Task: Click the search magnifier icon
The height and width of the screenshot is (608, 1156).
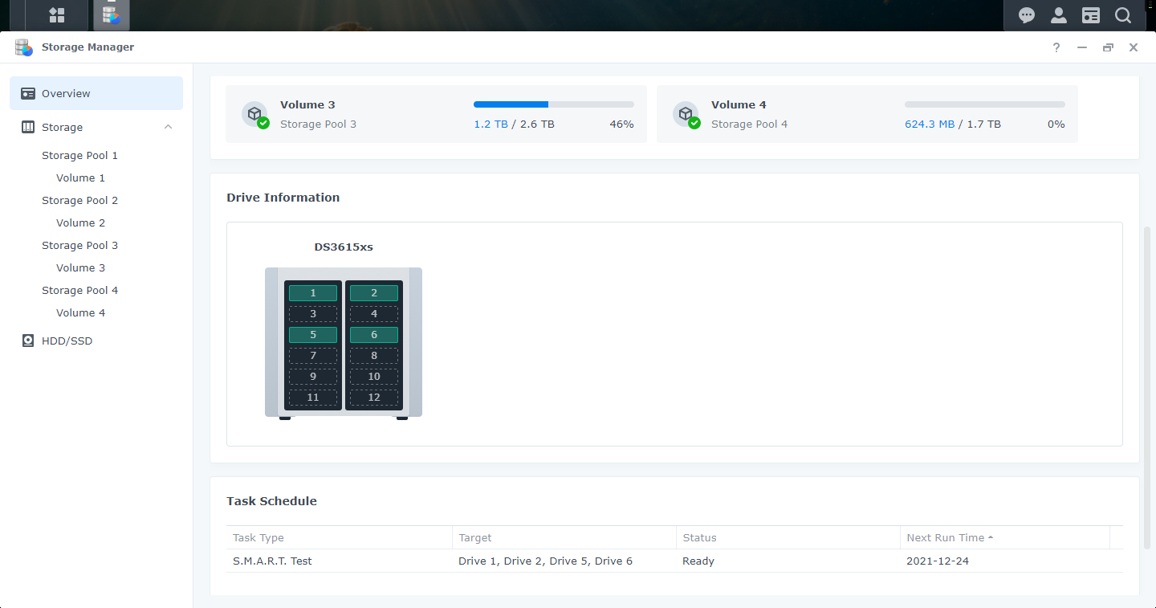Action: coord(1122,15)
